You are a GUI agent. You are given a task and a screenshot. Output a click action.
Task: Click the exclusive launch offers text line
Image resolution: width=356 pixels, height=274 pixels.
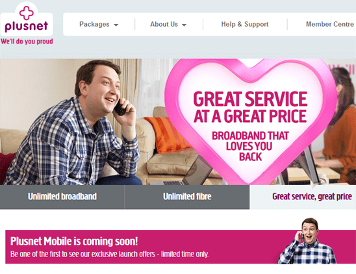coord(109,254)
